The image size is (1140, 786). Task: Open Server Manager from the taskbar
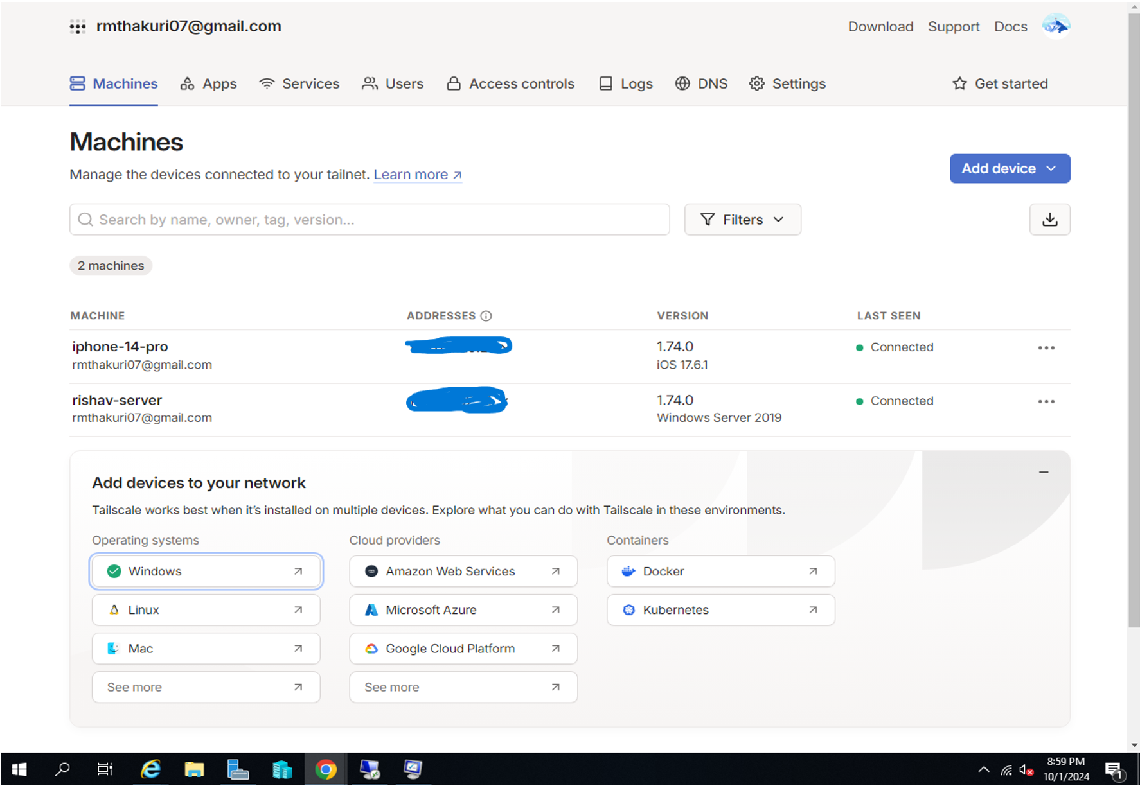point(238,769)
